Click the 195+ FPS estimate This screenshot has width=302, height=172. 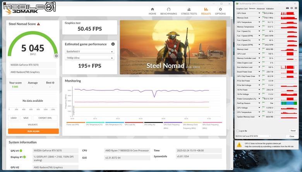coord(89,66)
